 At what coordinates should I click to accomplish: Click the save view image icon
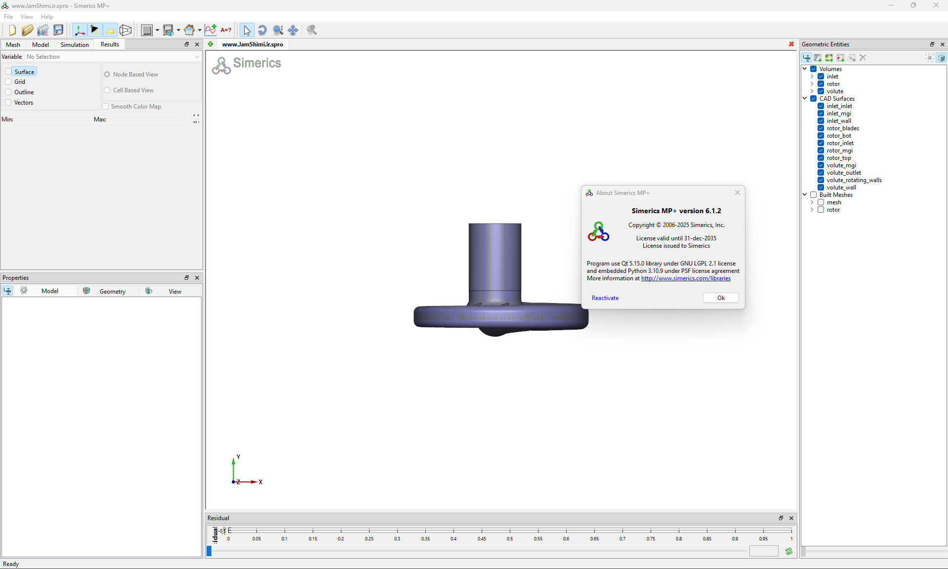pos(168,30)
